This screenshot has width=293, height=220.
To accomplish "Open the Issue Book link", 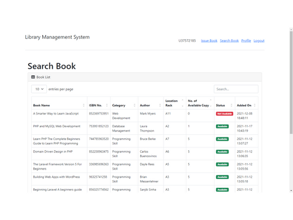I will [209, 40].
